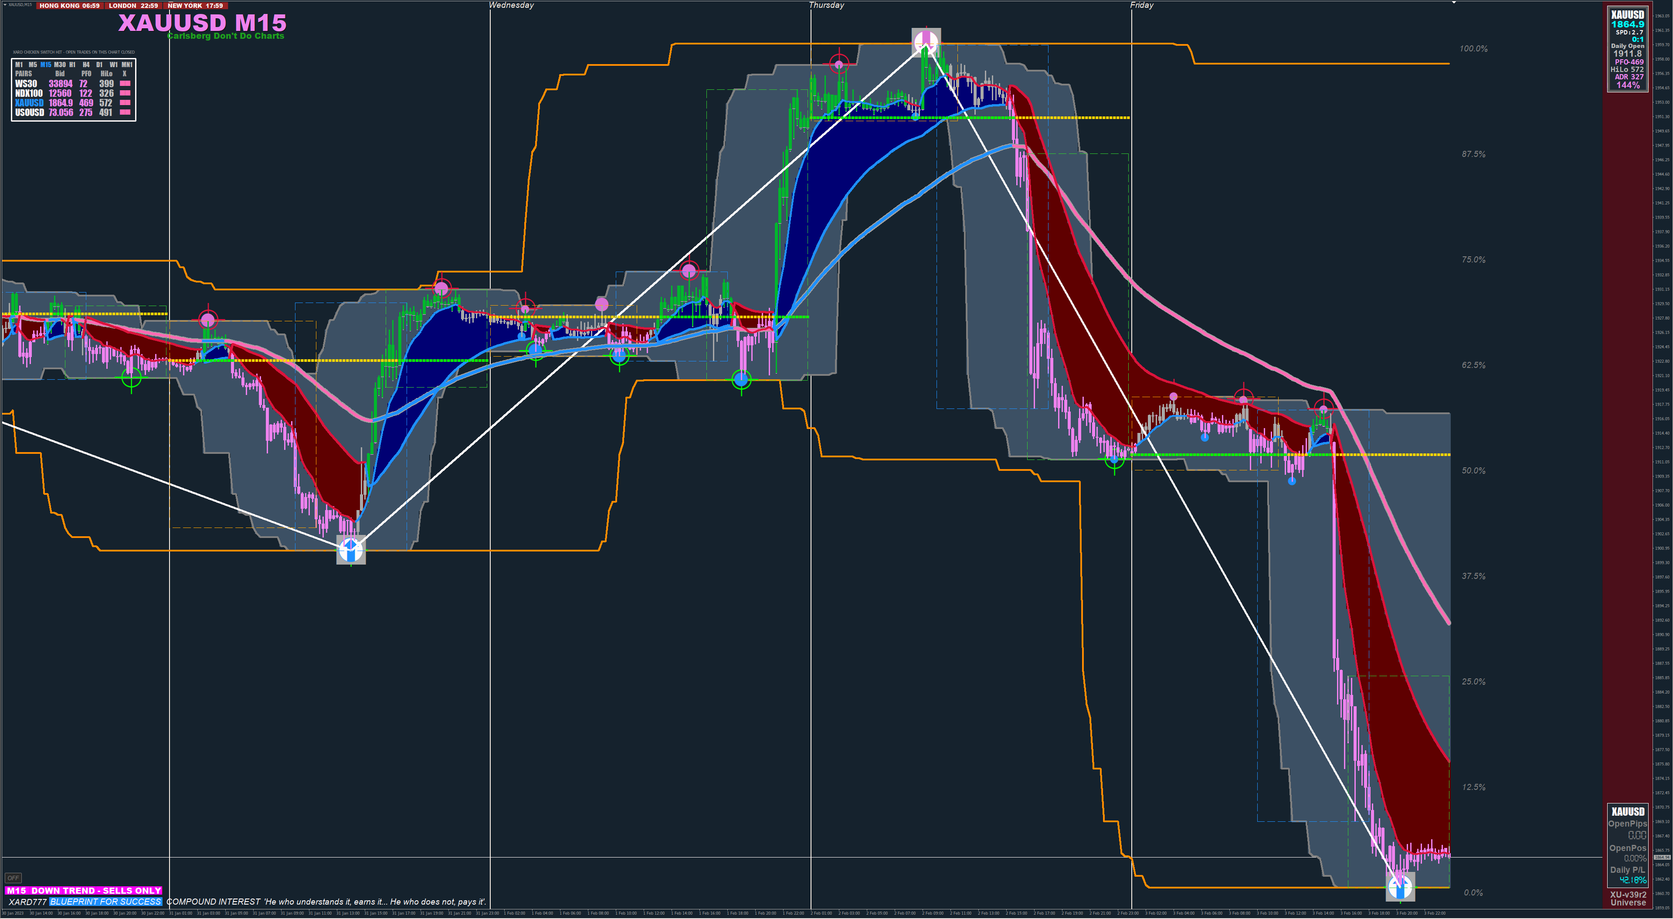Click the pink X swatch for WS30
The height and width of the screenshot is (919, 1673).
point(126,84)
